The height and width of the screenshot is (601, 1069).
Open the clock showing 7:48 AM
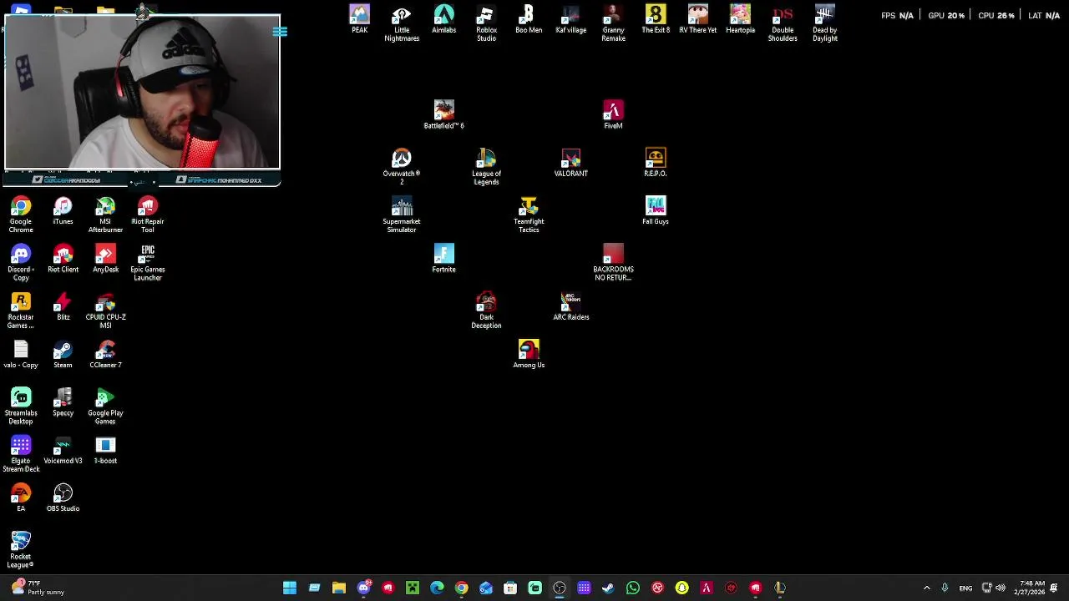pos(1030,588)
